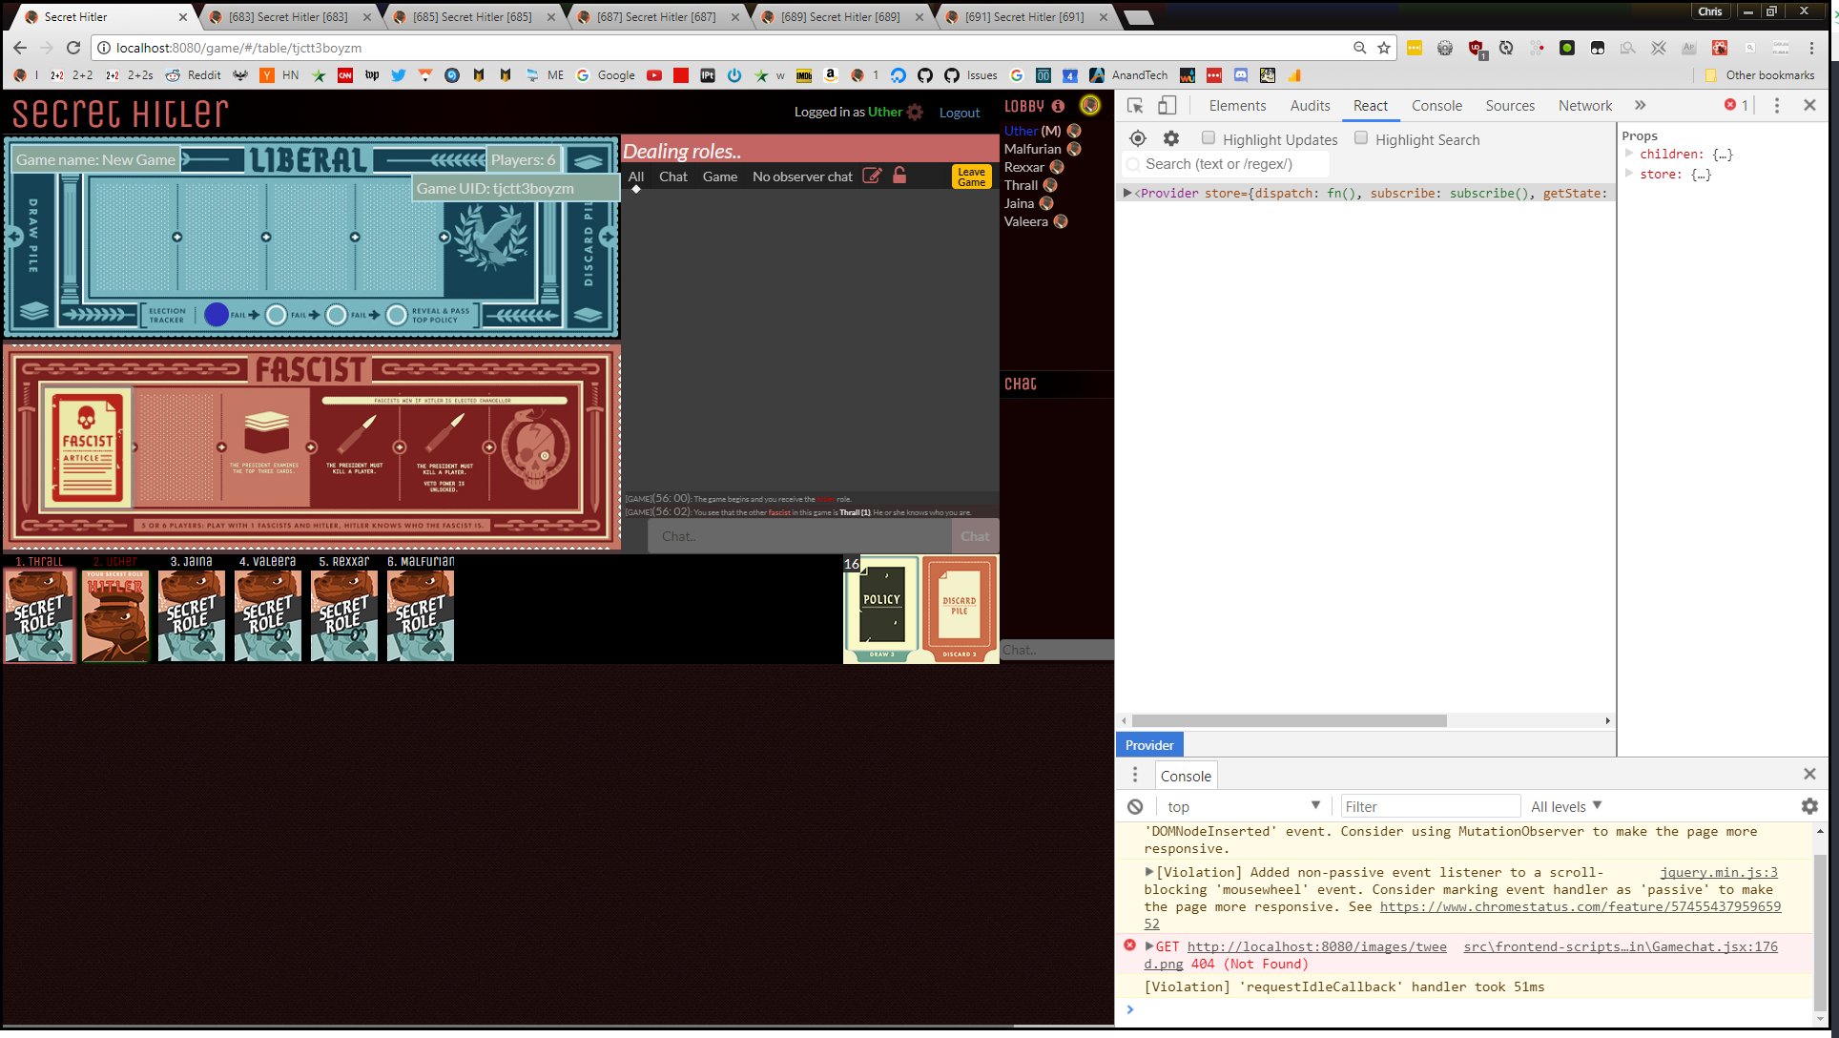Image resolution: width=1839 pixels, height=1038 pixels.
Task: Enable Highlight Updates checkbox
Action: (x=1209, y=138)
